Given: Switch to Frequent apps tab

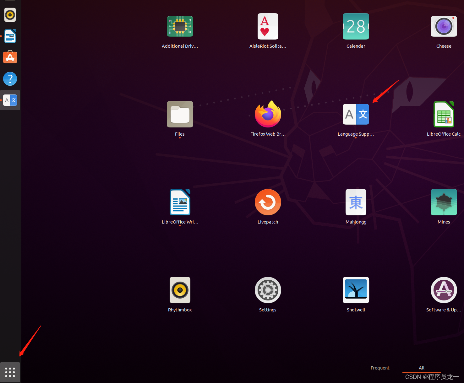Looking at the screenshot, I should (x=380, y=368).
